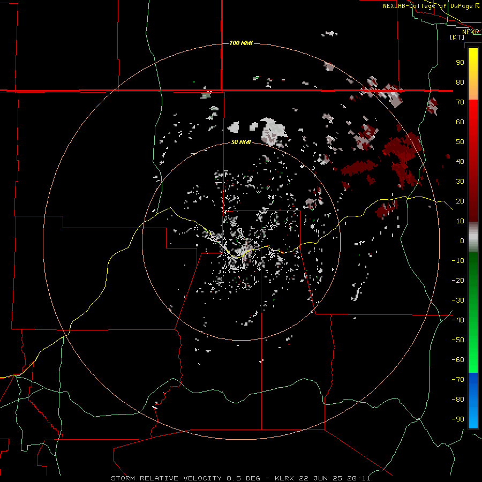Click the -70 value on velocity scale
The width and height of the screenshot is (482, 482).
pos(458,380)
